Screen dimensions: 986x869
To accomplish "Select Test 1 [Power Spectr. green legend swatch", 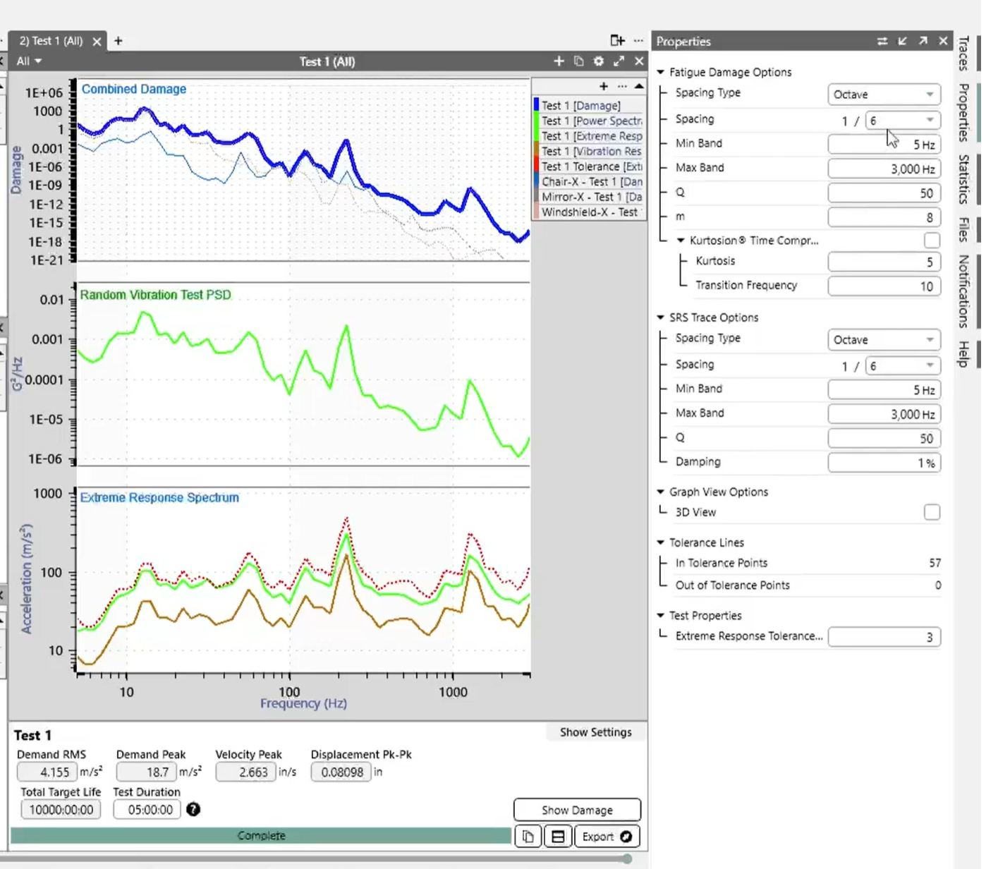I will coord(537,121).
